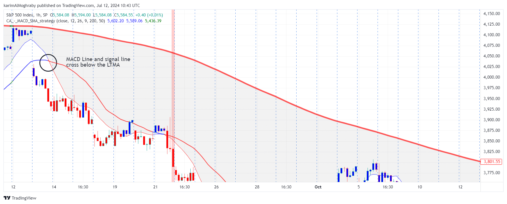Select the MACD Line and signal line annotation text
Viewport: 507px width, 204px height.
tap(98, 62)
